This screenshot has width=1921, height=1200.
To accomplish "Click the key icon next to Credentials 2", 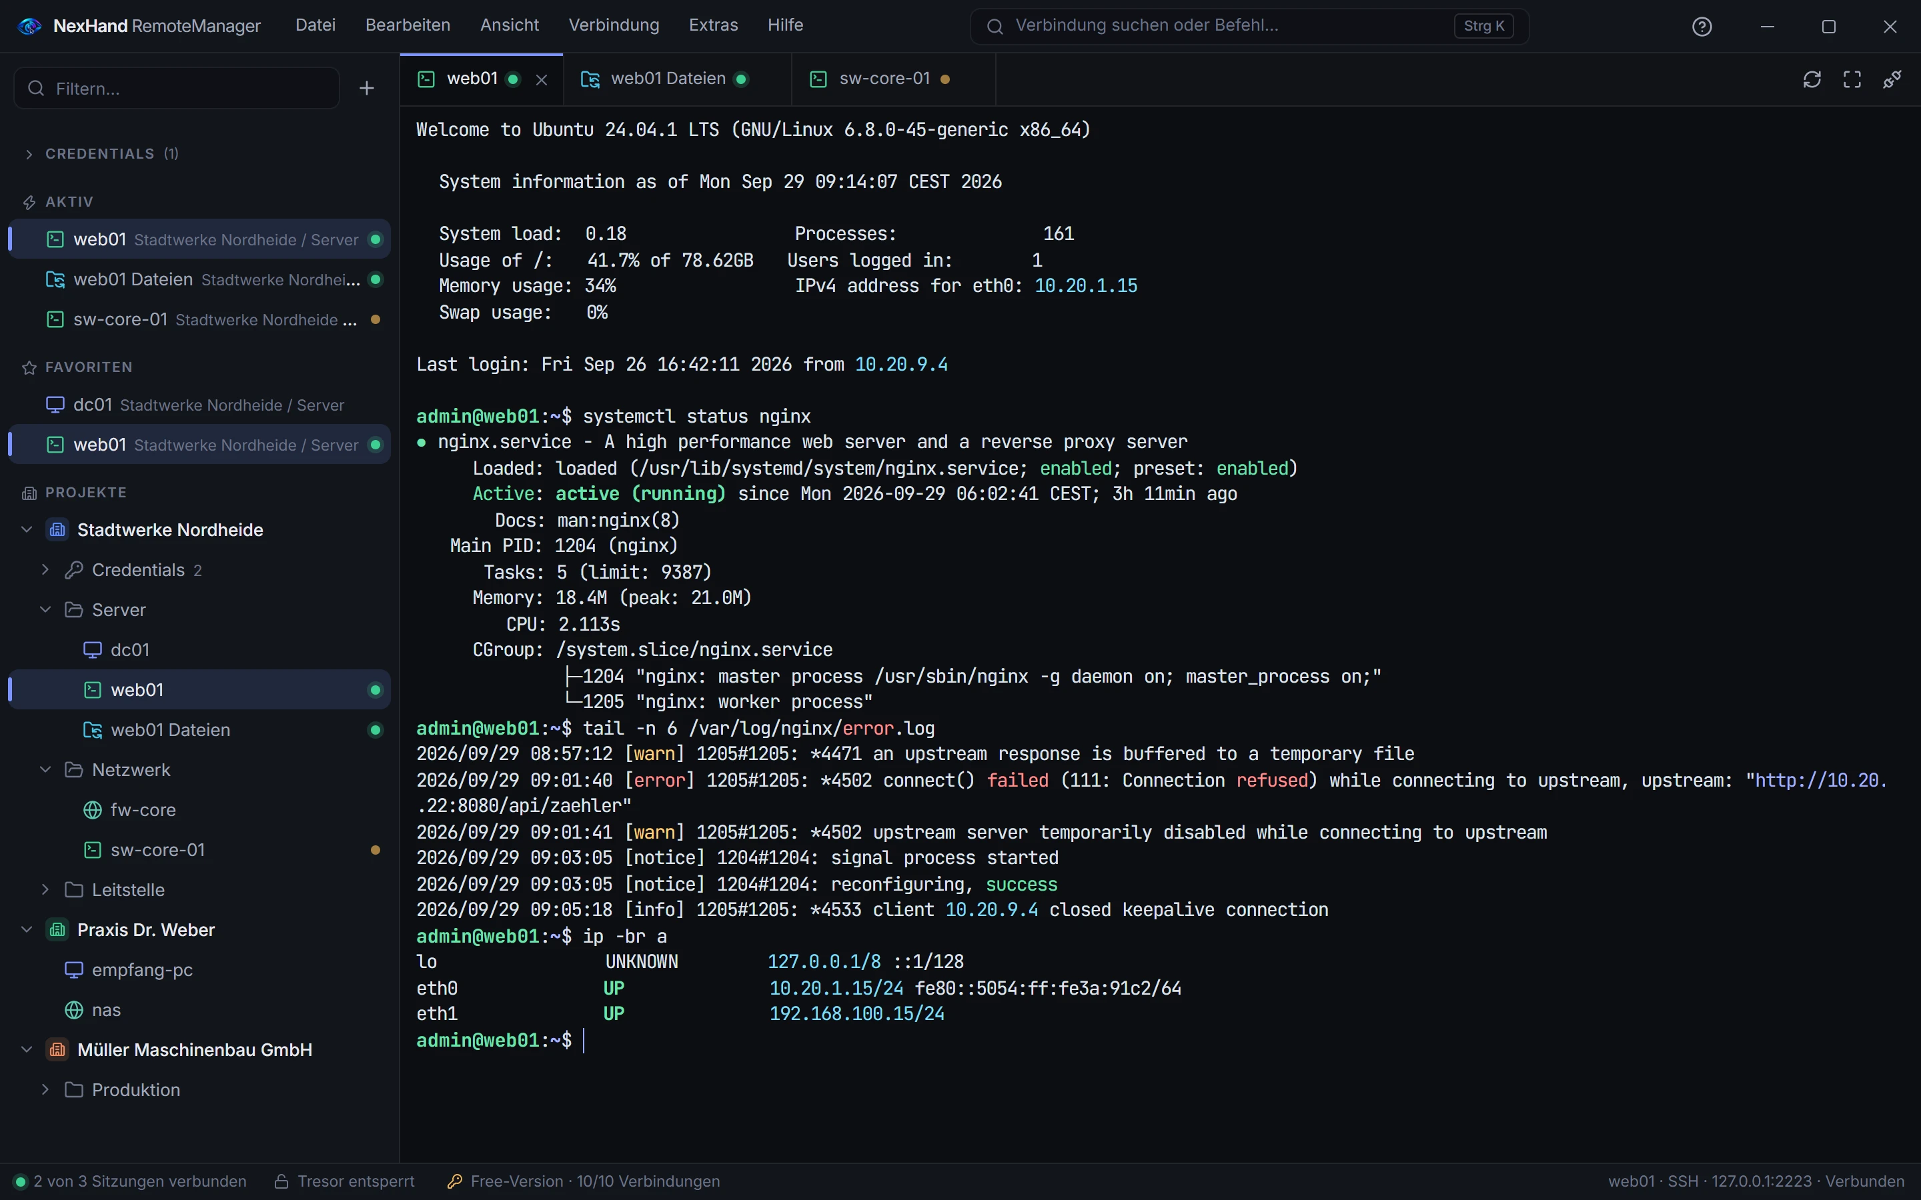I will point(74,570).
